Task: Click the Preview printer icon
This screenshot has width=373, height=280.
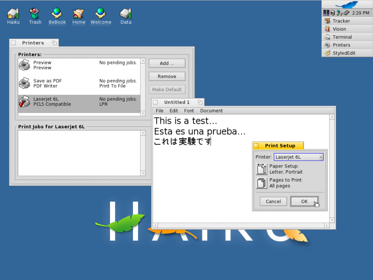Action: click(25, 65)
